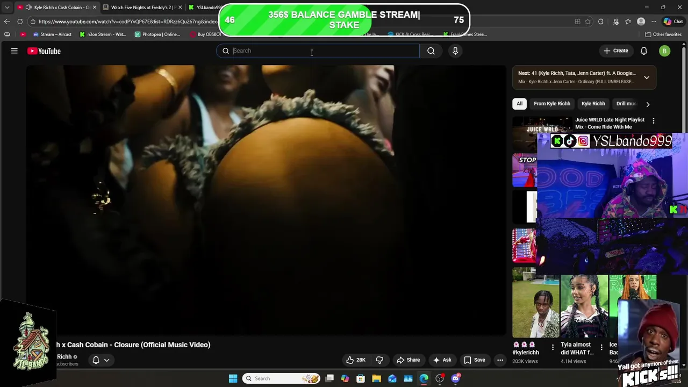Open the account avatar labeled B

pyautogui.click(x=665, y=51)
